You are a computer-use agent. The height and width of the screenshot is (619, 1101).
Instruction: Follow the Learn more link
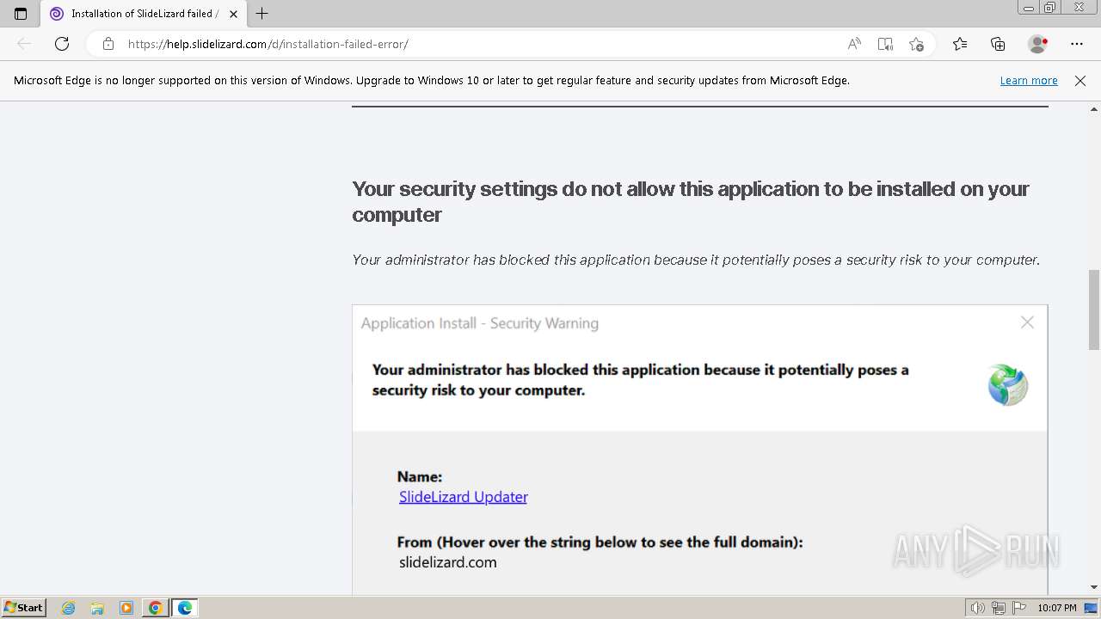[x=1029, y=80]
